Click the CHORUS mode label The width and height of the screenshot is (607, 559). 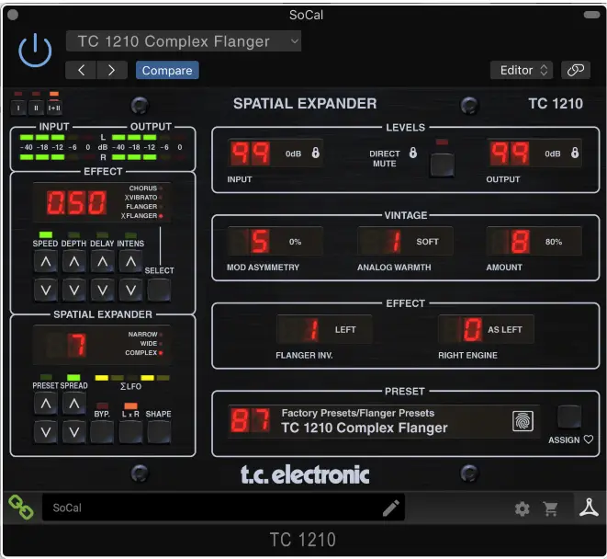143,188
